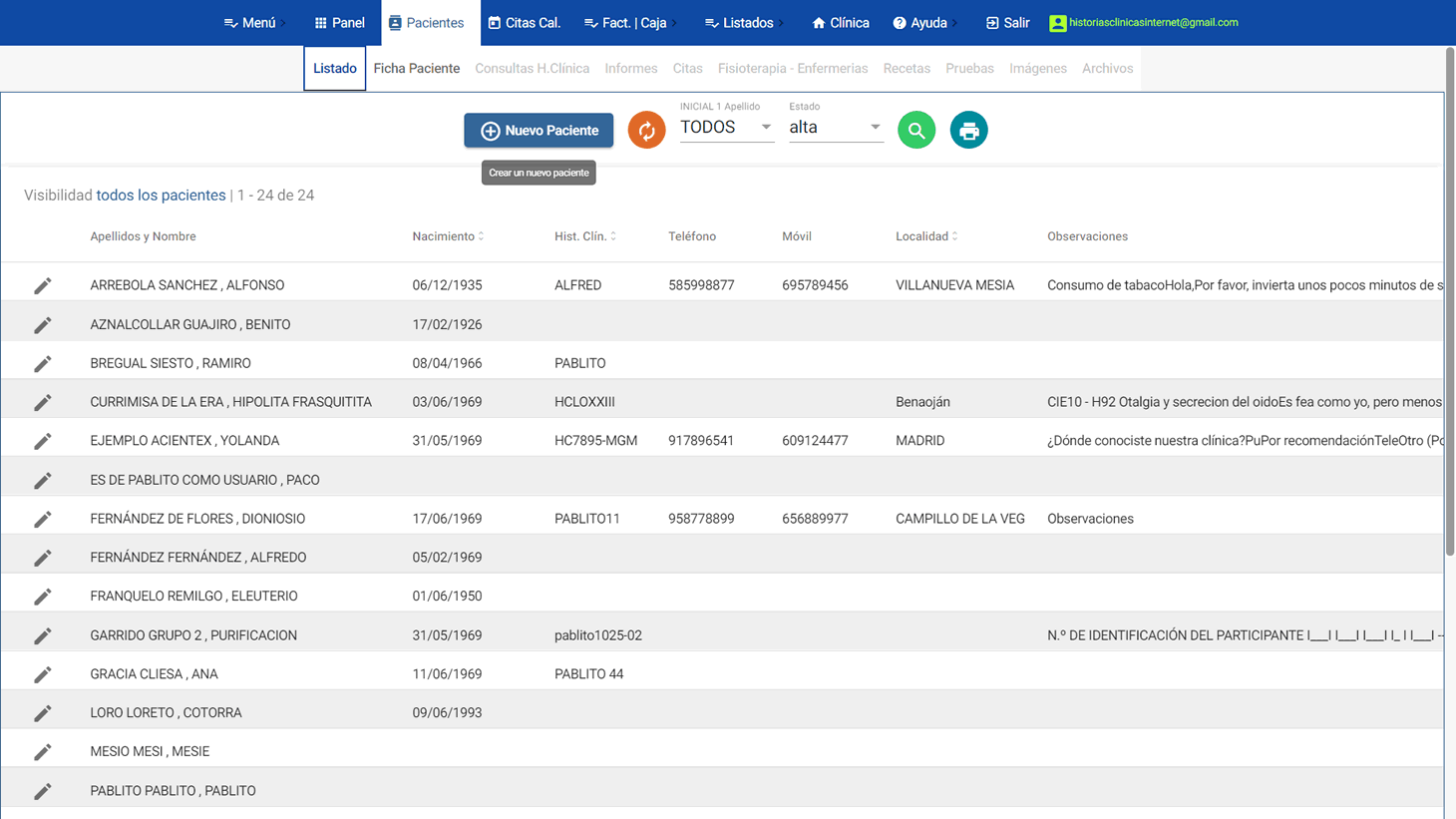Edit LORO LORETO, COTORRA with pencil icon

pyautogui.click(x=42, y=713)
